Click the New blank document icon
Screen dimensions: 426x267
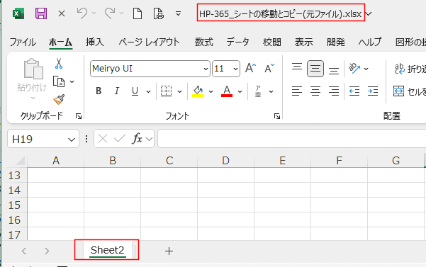click(x=138, y=13)
